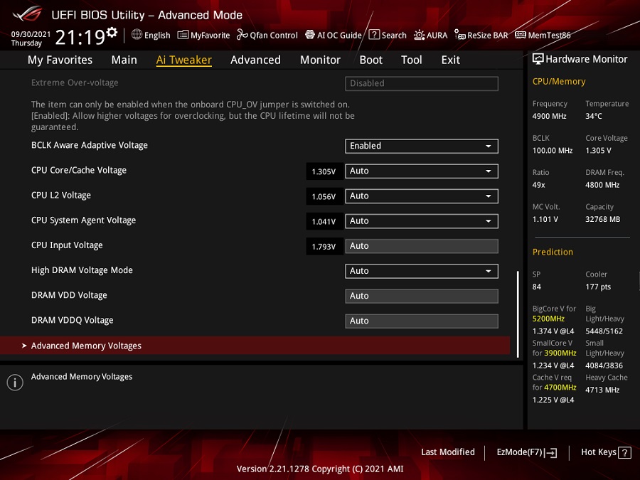
Task: Click the 4800 MHz DRAM Freq. value
Action: click(x=602, y=185)
